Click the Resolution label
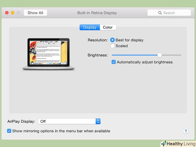The image size is (196, 147). coord(98,40)
